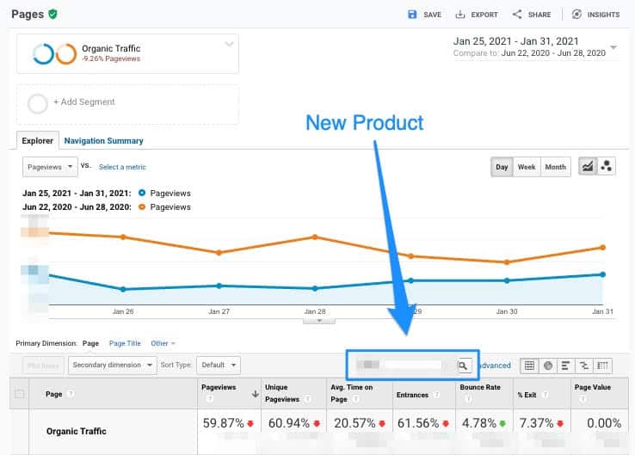
Task: Click the 4.78% Bounce Rate value
Action: pos(479,423)
